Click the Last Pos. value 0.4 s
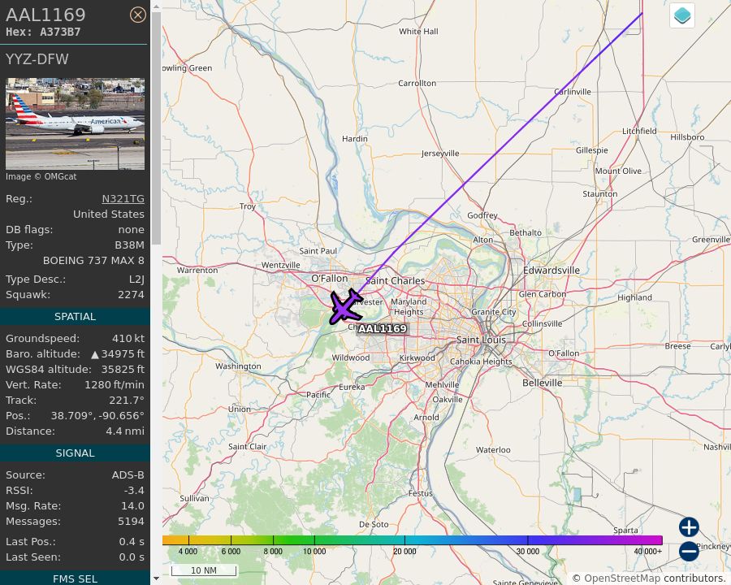Image resolution: width=731 pixels, height=585 pixels. coord(132,542)
